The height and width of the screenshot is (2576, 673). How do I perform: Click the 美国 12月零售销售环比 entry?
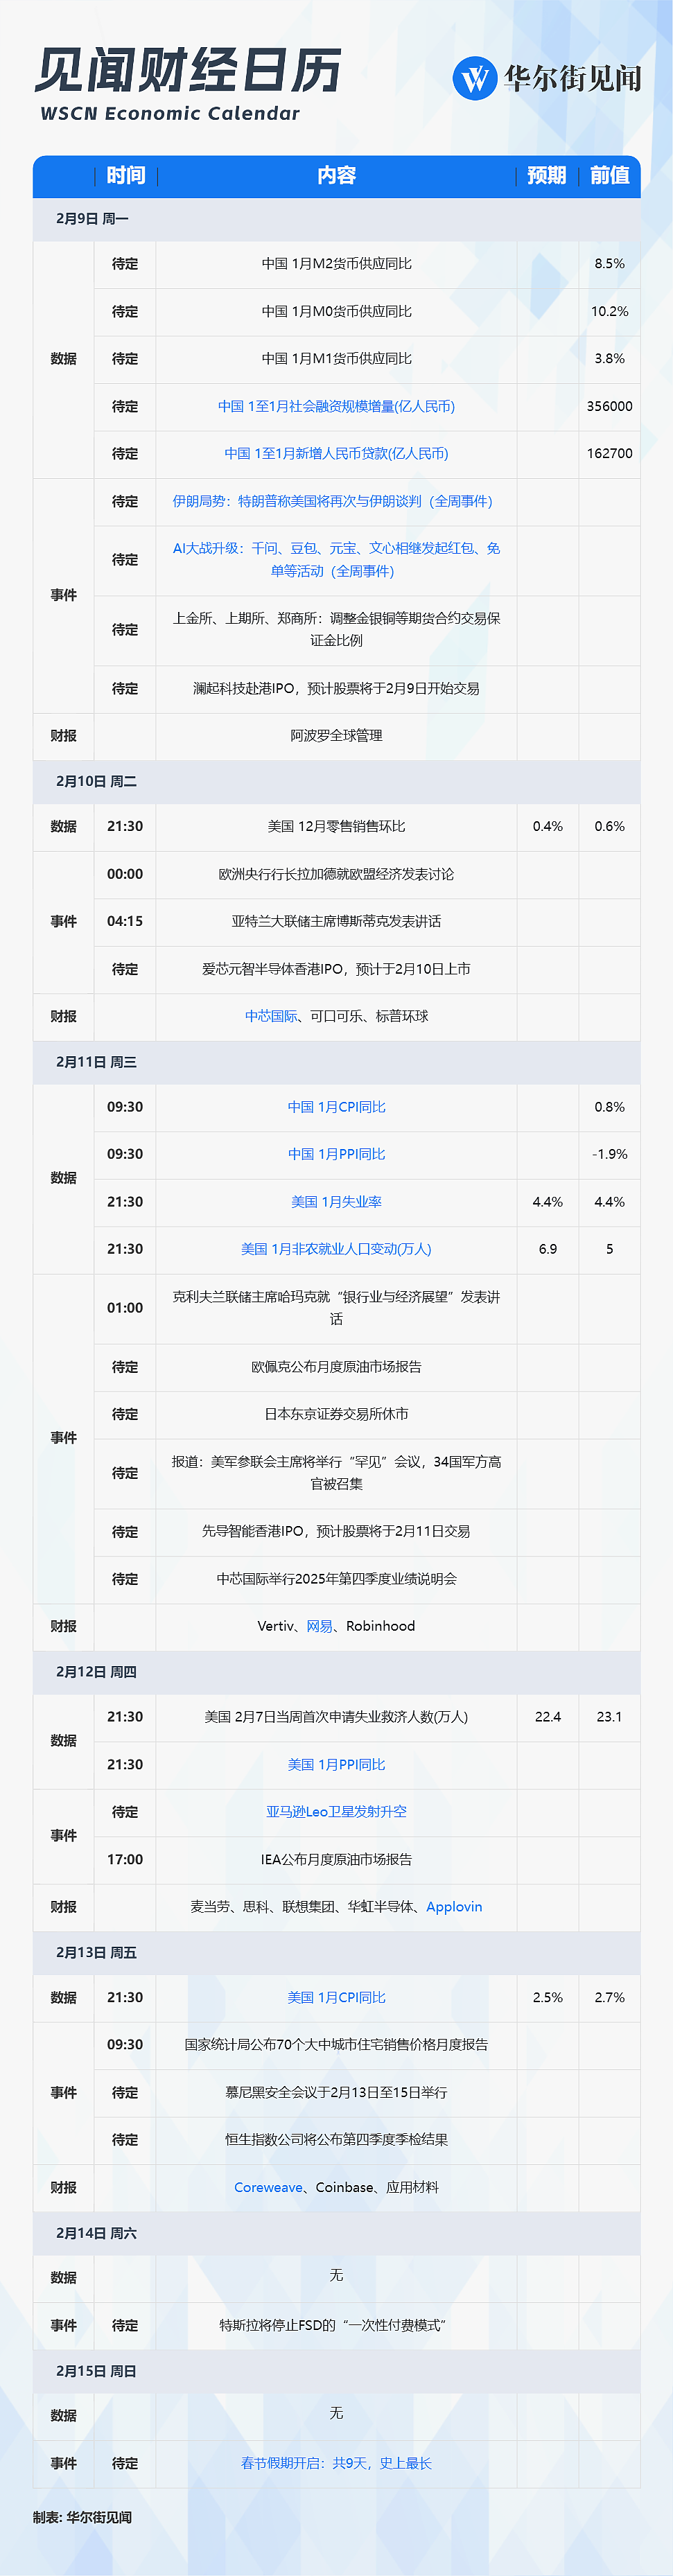coord(336,827)
